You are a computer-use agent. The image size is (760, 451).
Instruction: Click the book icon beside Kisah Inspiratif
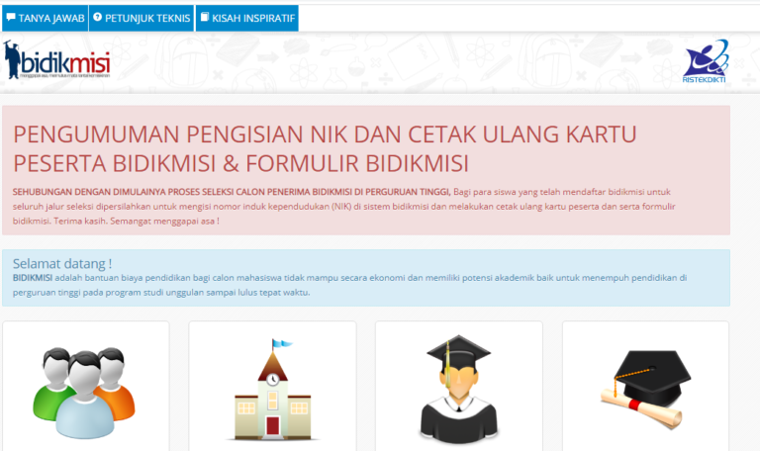tap(204, 18)
